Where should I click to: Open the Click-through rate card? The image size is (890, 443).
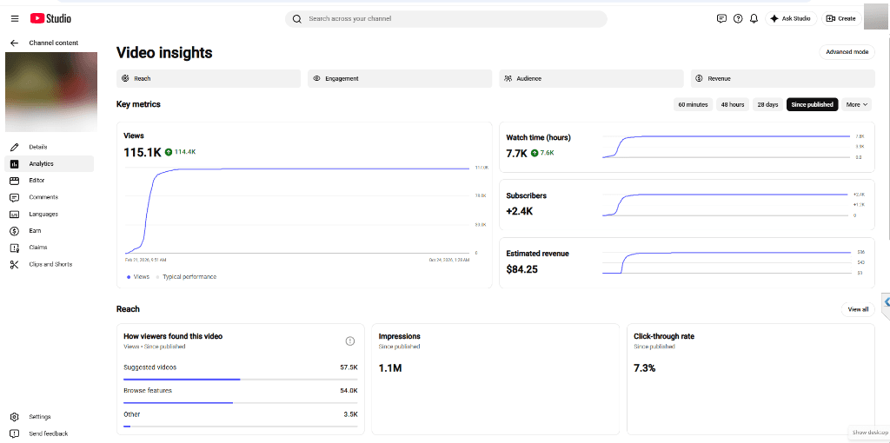point(750,379)
